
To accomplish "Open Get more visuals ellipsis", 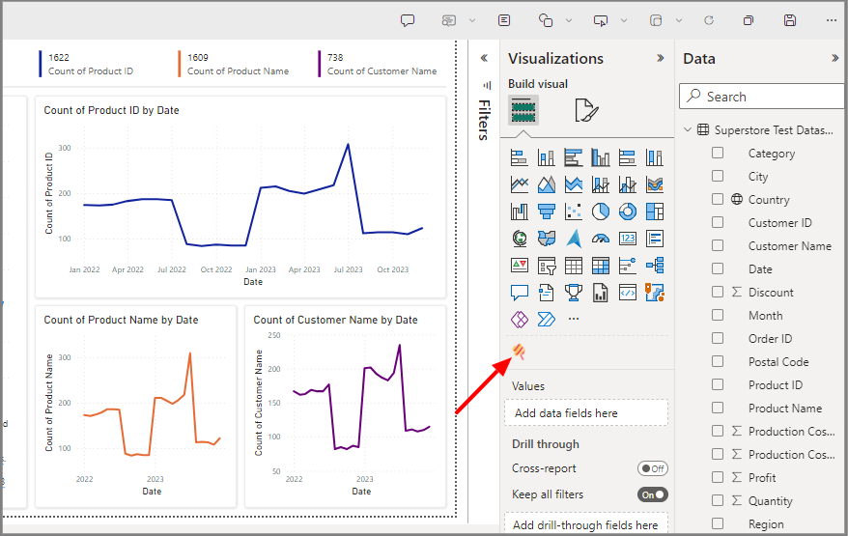I will 574,319.
